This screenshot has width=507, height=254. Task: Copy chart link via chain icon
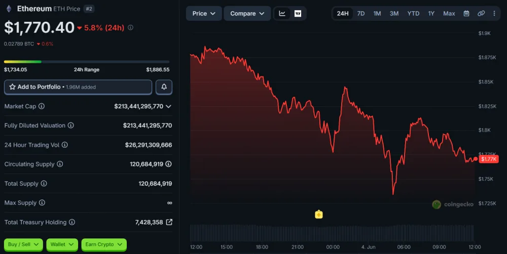point(481,14)
